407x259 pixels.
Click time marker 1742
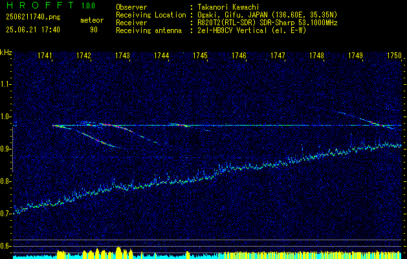[x=84, y=55]
